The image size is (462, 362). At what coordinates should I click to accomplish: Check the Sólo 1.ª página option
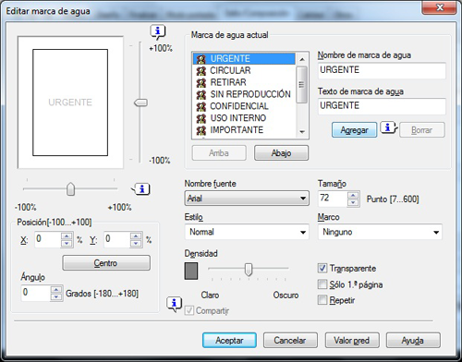pyautogui.click(x=322, y=284)
